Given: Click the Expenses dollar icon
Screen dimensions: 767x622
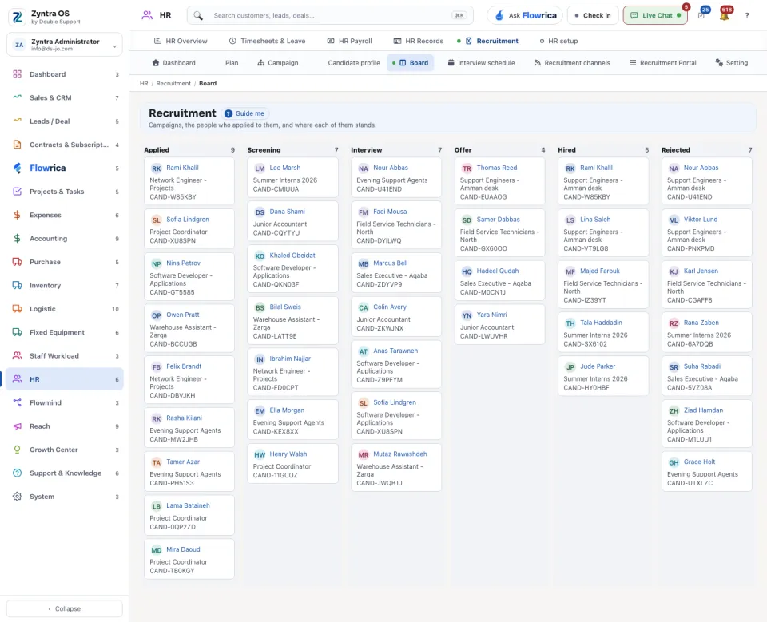Looking at the screenshot, I should (17, 215).
